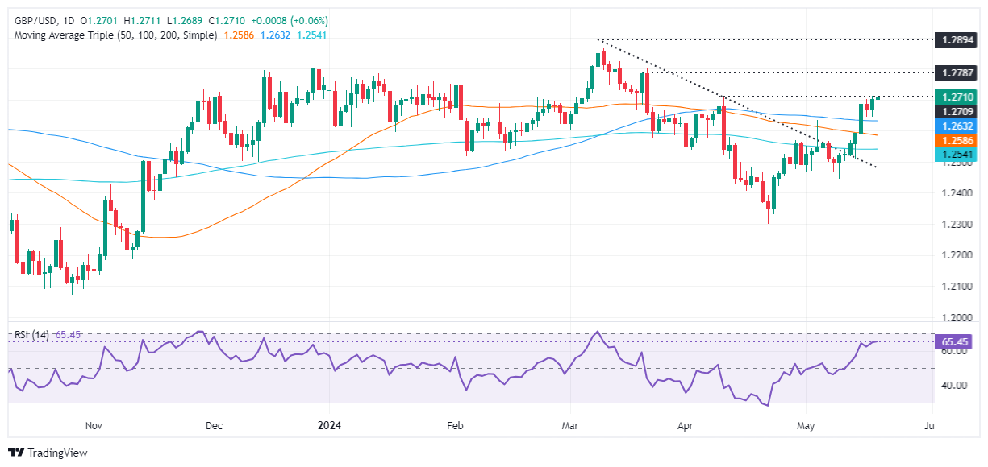Click the Nov label on time axis
The width and height of the screenshot is (988, 467).
point(94,424)
